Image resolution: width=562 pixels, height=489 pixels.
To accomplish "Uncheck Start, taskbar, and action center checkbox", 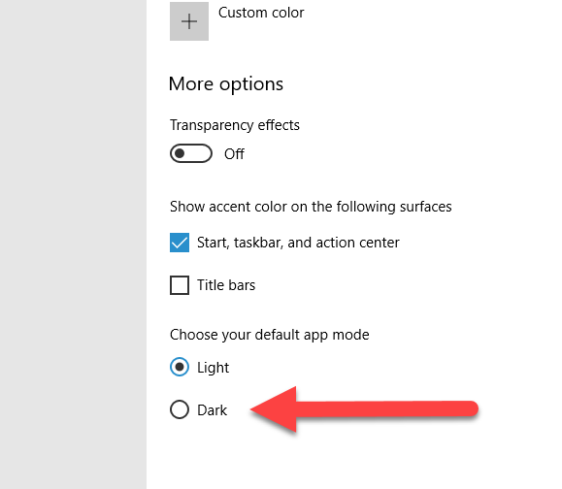I will (x=180, y=243).
